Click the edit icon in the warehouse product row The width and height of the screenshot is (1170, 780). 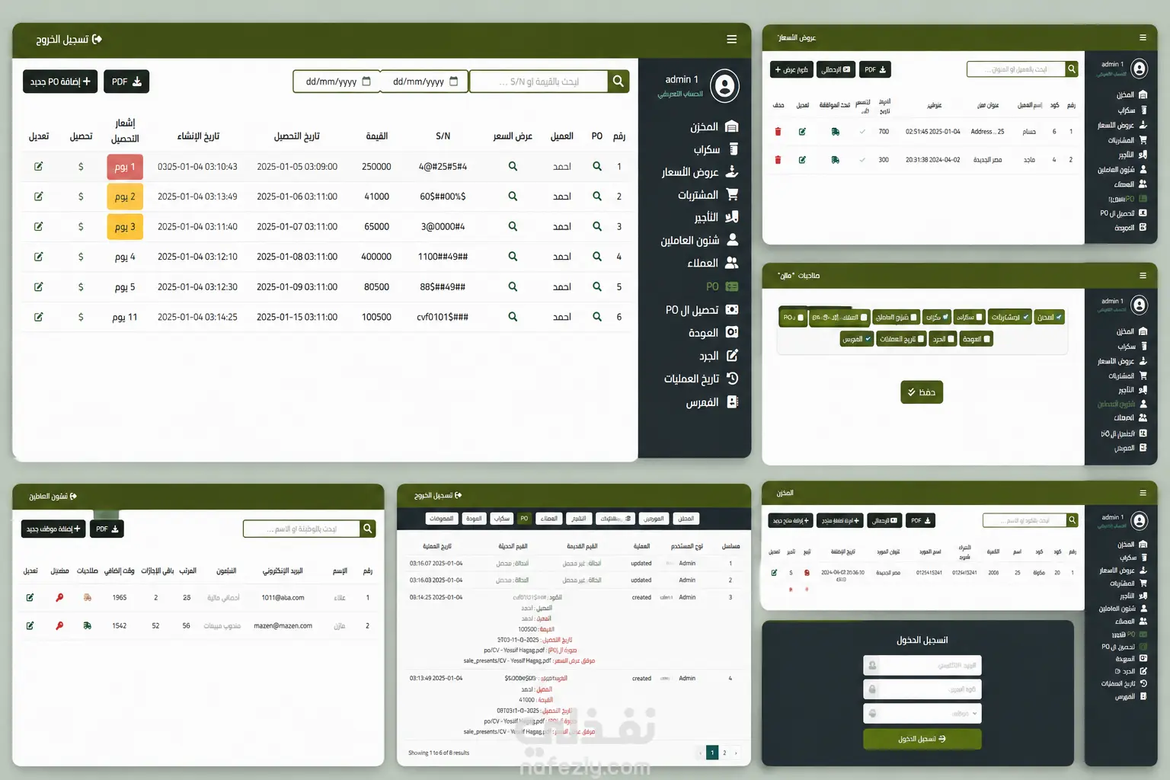[x=775, y=572]
